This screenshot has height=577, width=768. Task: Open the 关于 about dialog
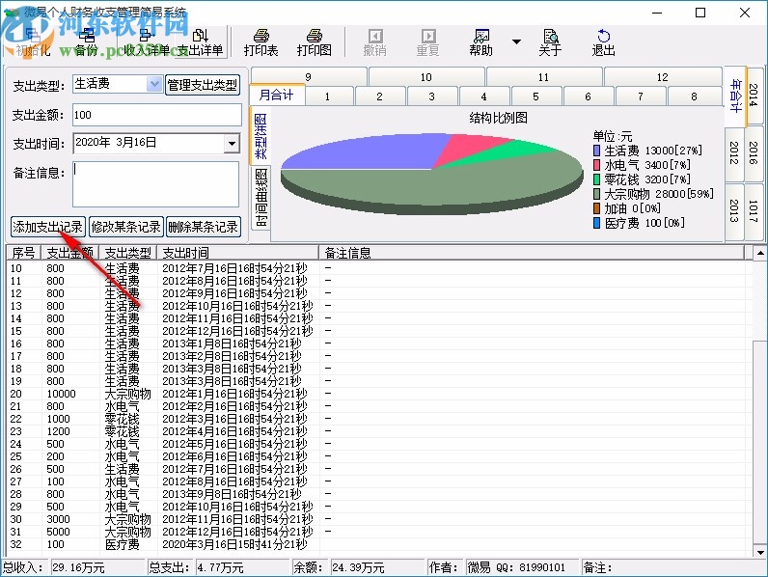click(x=550, y=41)
